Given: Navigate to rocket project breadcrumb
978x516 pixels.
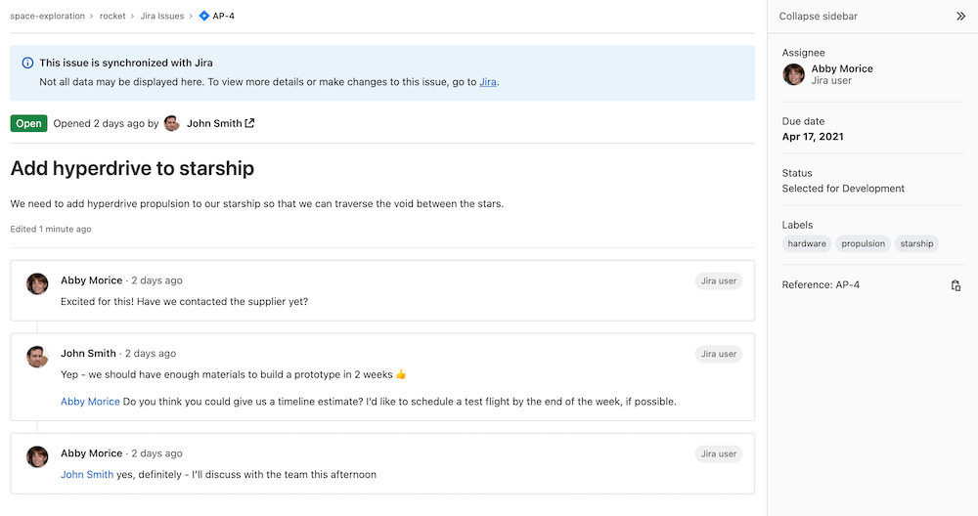Looking at the screenshot, I should (x=118, y=17).
